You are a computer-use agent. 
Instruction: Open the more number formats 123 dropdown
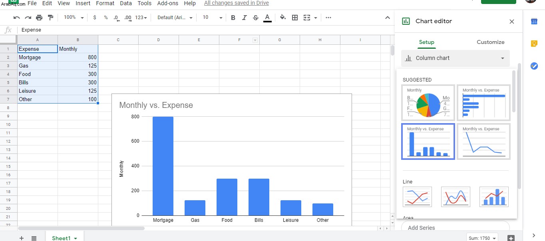pos(141,18)
